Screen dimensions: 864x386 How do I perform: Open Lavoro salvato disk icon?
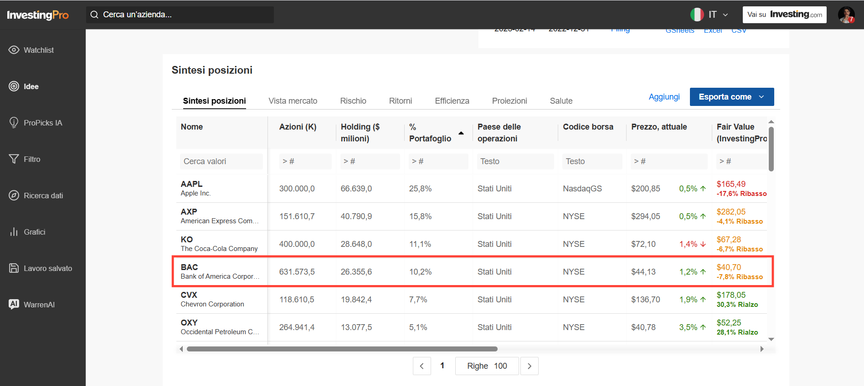click(x=14, y=268)
